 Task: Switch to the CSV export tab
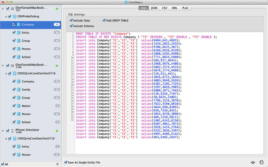164,8
